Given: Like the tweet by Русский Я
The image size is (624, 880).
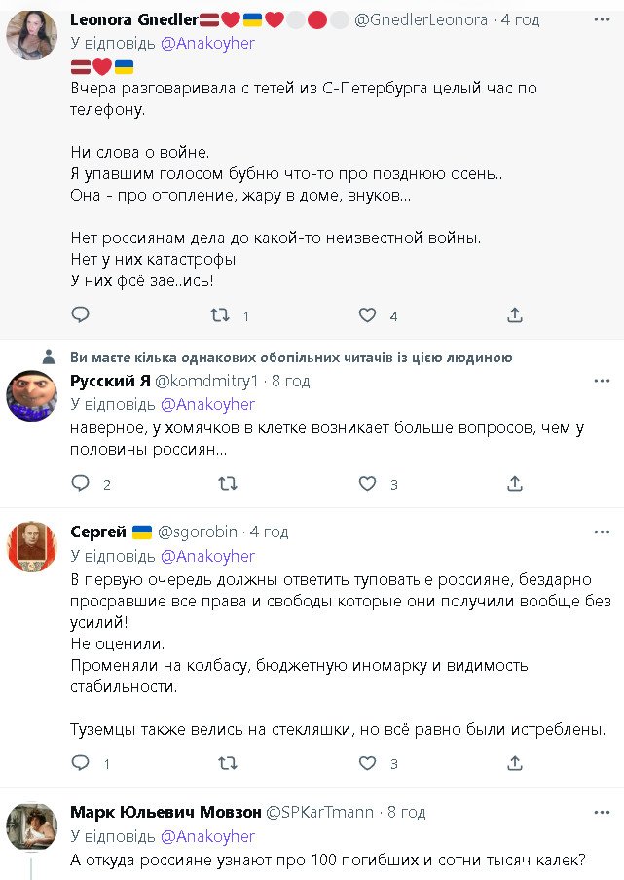Looking at the screenshot, I should [x=367, y=483].
